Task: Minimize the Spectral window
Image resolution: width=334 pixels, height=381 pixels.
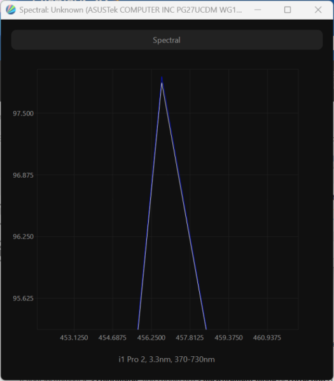Action: click(x=258, y=10)
